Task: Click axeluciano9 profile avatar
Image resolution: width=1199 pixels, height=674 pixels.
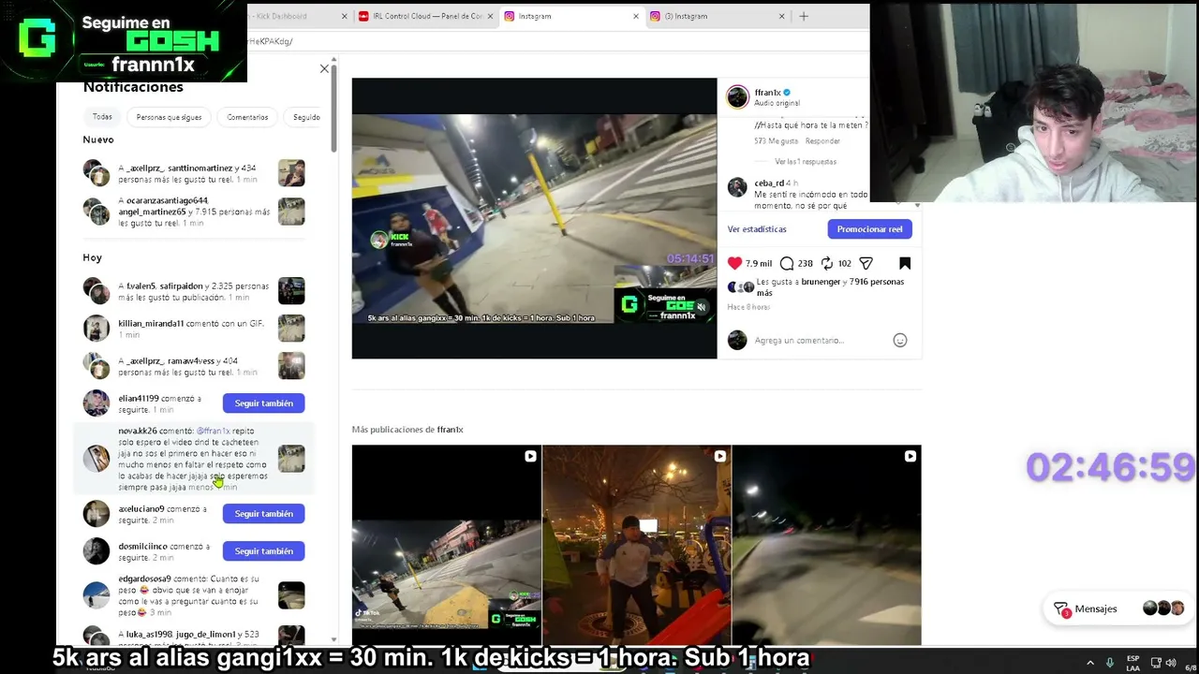Action: click(96, 514)
